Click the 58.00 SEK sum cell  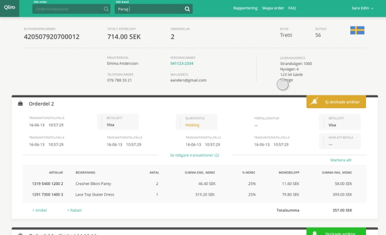343,184
